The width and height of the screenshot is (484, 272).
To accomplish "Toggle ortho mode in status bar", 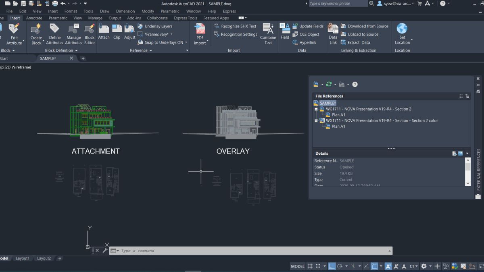I will (x=332, y=266).
